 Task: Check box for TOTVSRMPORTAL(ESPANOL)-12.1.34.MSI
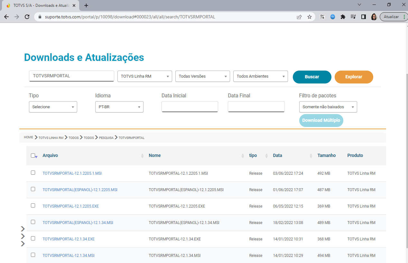pyautogui.click(x=33, y=222)
